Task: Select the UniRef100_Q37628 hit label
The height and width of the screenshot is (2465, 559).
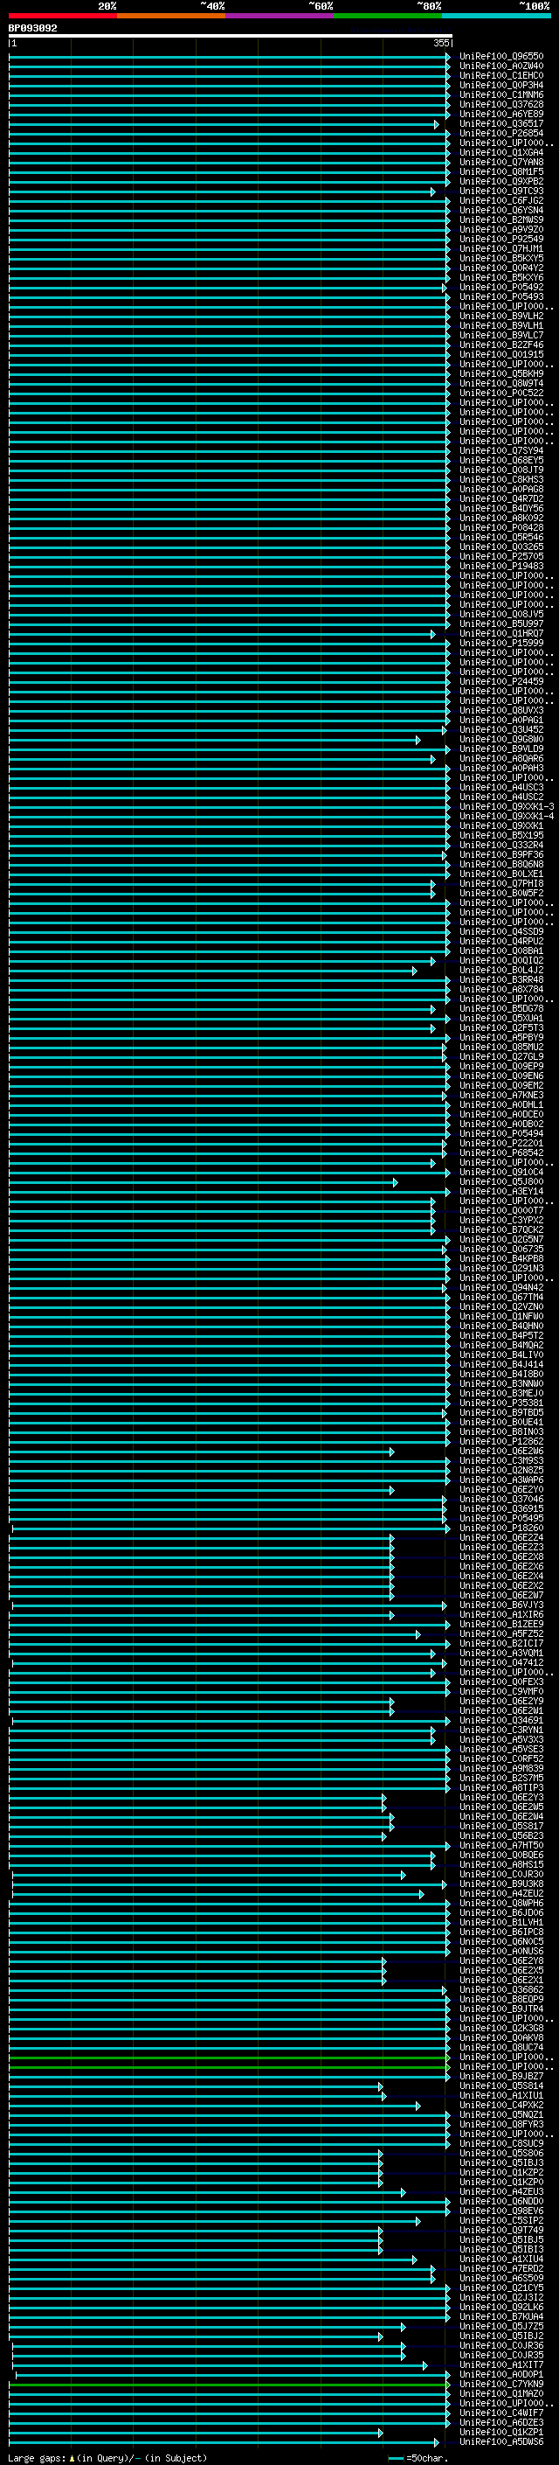Action: click(x=500, y=104)
